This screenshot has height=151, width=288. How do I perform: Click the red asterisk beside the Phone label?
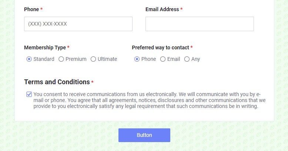coord(41,9)
